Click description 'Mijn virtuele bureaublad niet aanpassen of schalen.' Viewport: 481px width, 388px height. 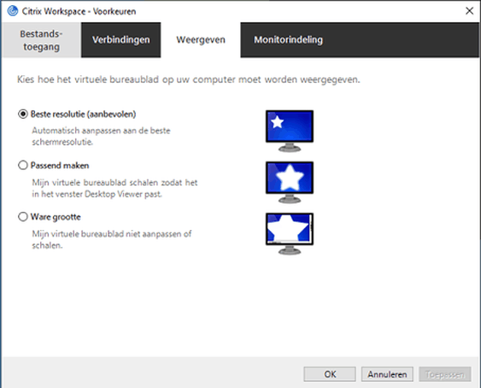click(112, 239)
